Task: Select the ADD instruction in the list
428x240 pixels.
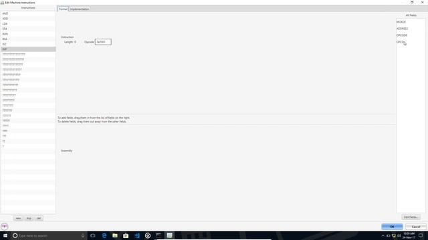Action: point(28,19)
